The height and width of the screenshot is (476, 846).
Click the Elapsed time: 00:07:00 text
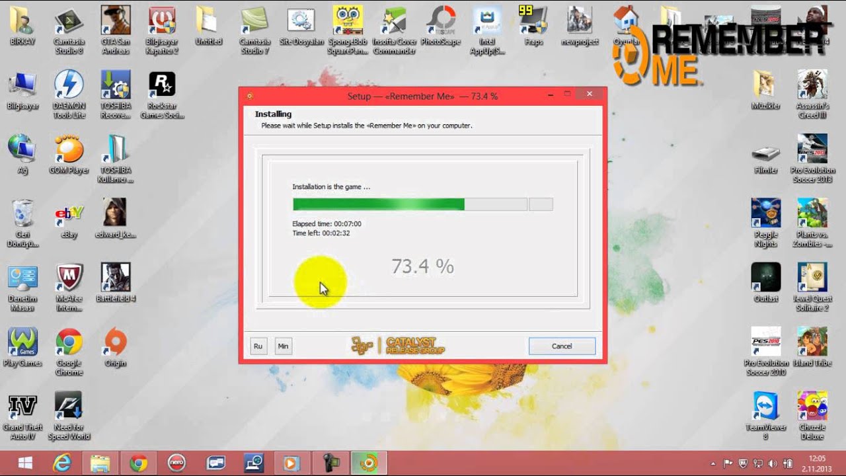point(327,223)
